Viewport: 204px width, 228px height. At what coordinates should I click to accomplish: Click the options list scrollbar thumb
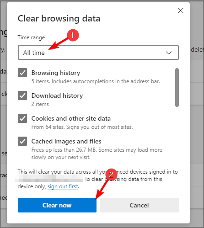click(x=177, y=87)
